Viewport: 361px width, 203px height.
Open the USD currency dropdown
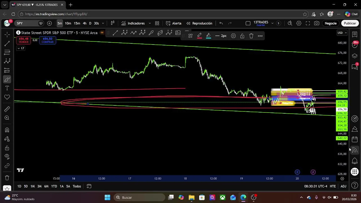pos(342,33)
